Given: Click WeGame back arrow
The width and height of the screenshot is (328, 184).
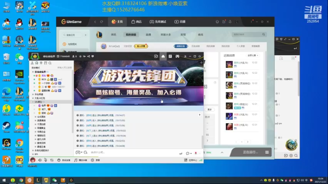Looking at the screenshot, I should 95,22.
